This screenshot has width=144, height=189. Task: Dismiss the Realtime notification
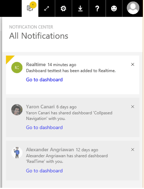click(x=133, y=65)
